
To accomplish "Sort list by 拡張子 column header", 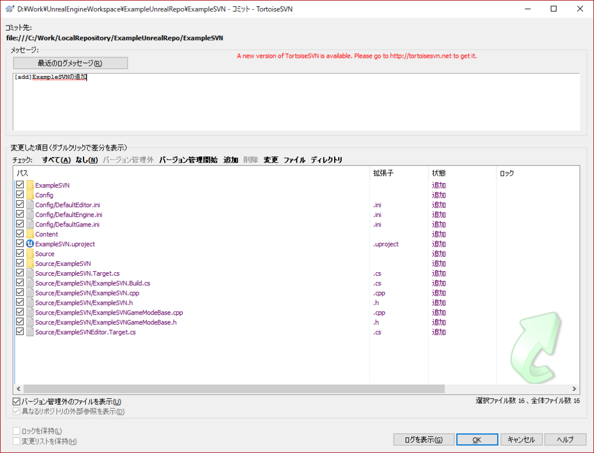I will coord(399,173).
